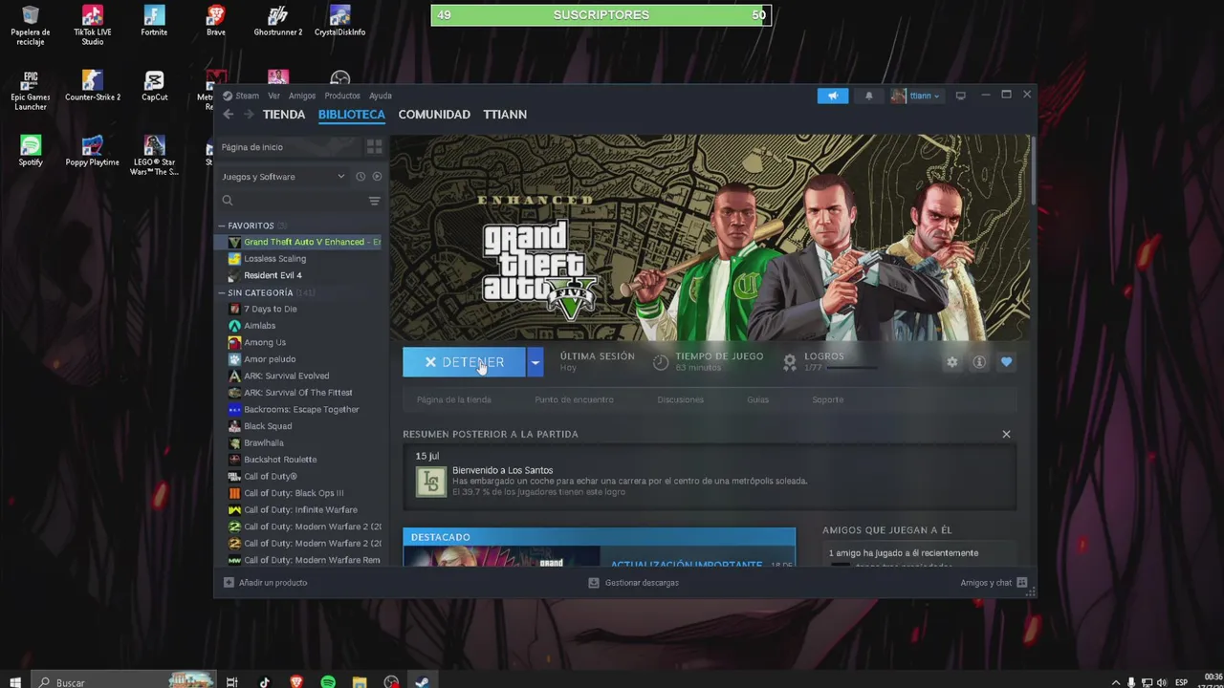
Task: Open Poppy Playtime desktop icon
Action: tap(93, 150)
